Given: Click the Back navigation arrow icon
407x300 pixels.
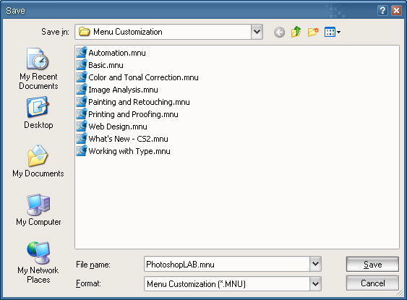Looking at the screenshot, I should [279, 33].
